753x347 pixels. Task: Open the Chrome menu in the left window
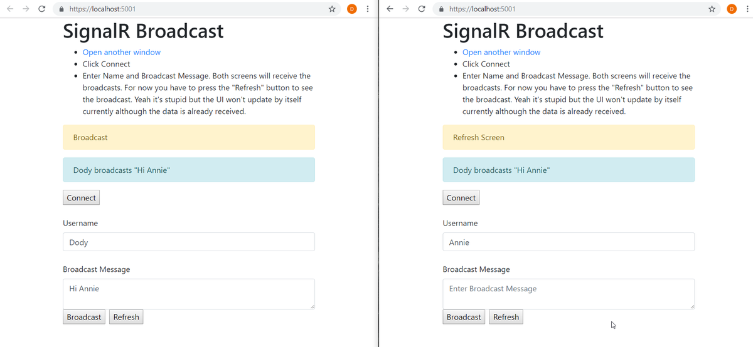pyautogui.click(x=367, y=9)
